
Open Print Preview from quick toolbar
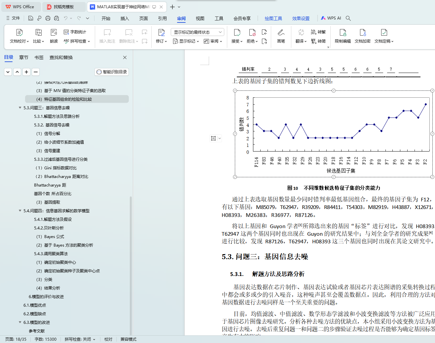(x=56, y=18)
